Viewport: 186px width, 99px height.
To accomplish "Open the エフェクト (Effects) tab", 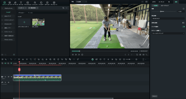I will (x=35, y=3).
